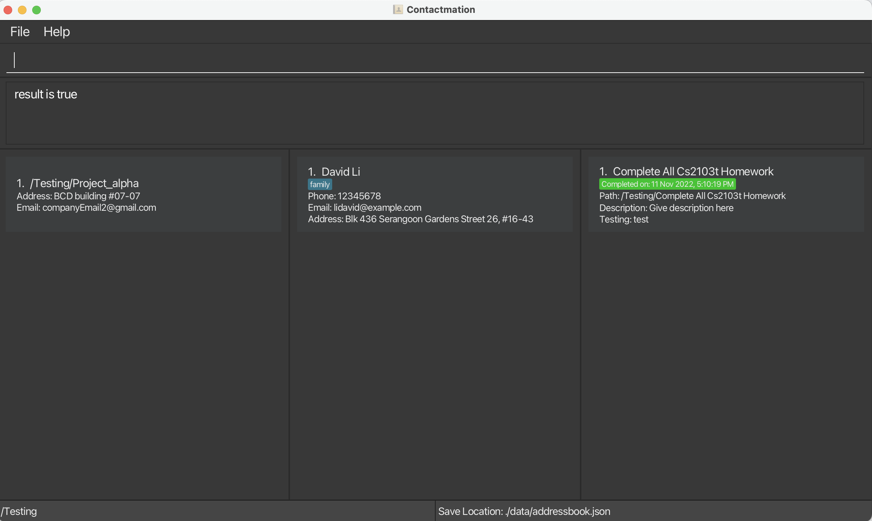Click the companyEmail2@gmail.com email line

pos(86,208)
